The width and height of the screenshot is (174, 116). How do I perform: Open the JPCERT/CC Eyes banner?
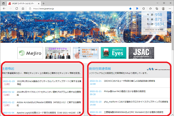click(114, 53)
